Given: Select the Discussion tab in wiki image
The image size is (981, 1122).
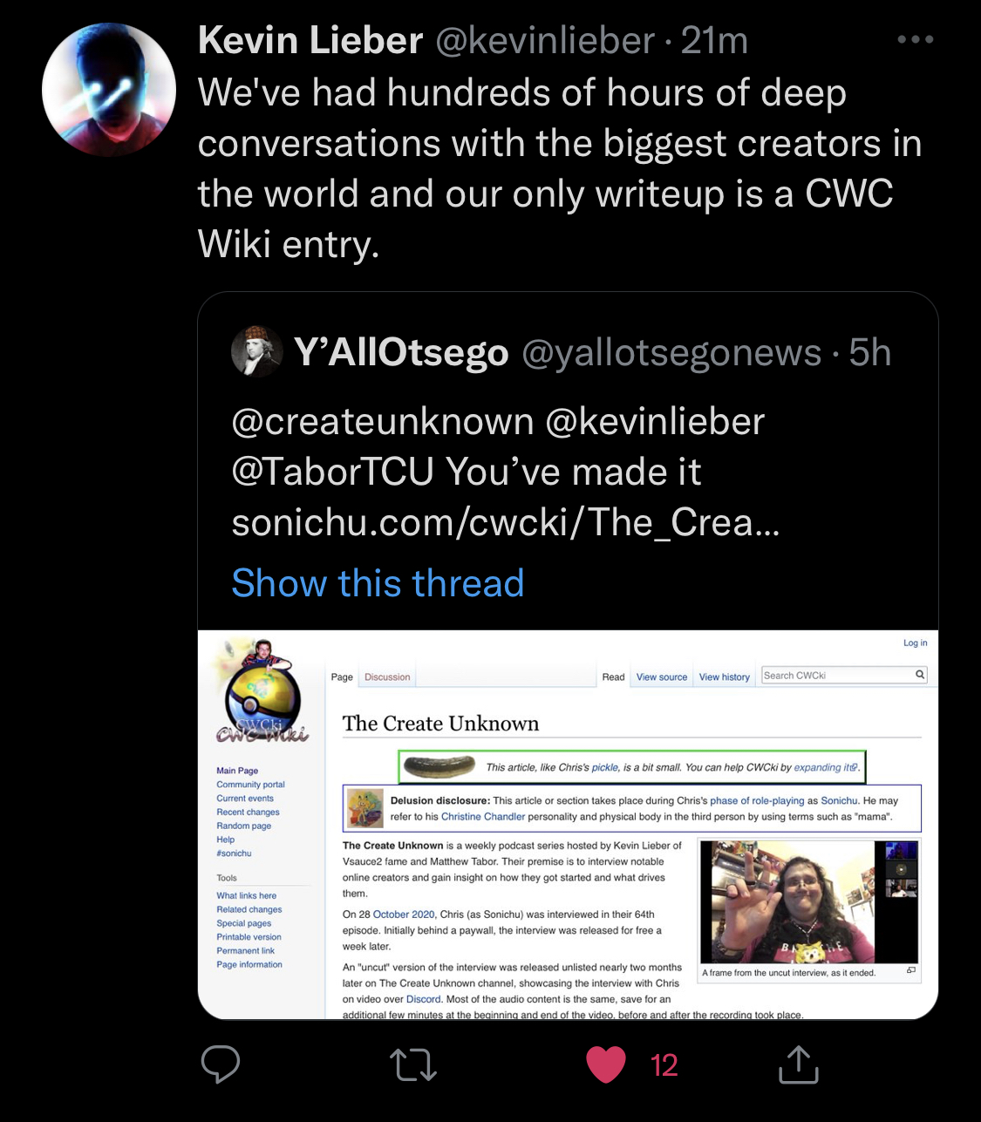Looking at the screenshot, I should click(x=387, y=677).
